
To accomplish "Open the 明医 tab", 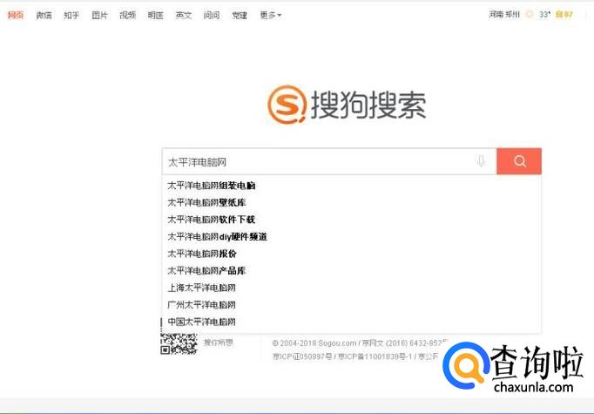I will click(x=156, y=15).
